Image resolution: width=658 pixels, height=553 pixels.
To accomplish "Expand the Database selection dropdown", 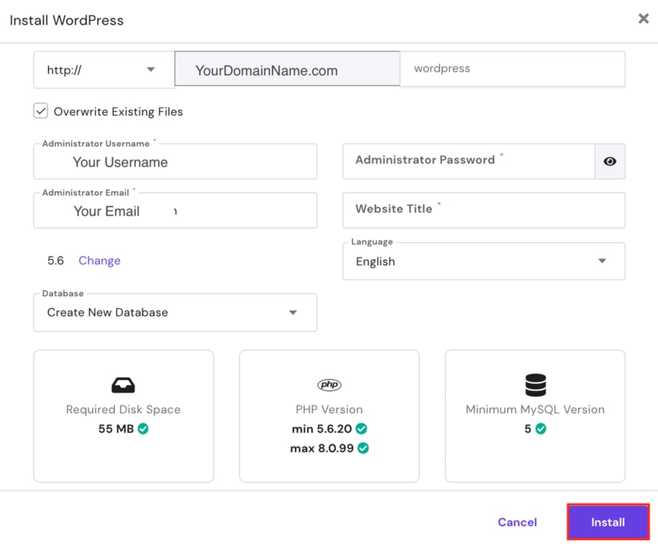I will 293,313.
